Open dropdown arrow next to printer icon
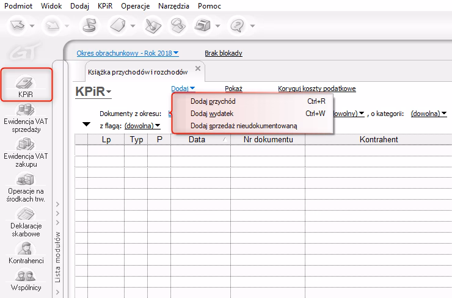The width and height of the screenshot is (452, 298). [x=217, y=26]
